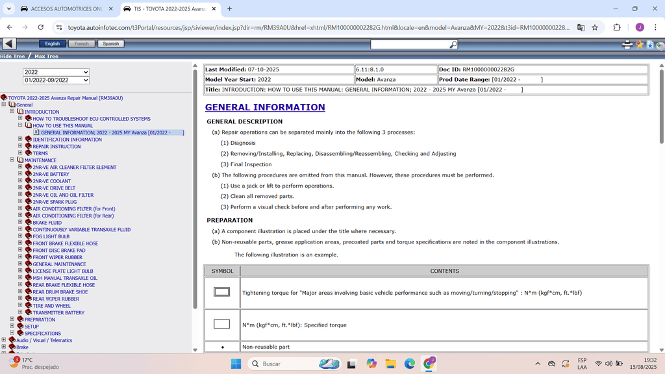Open the 2NR-VE SPARK PLUG link
Viewport: 665px width, 374px height.
click(x=55, y=202)
